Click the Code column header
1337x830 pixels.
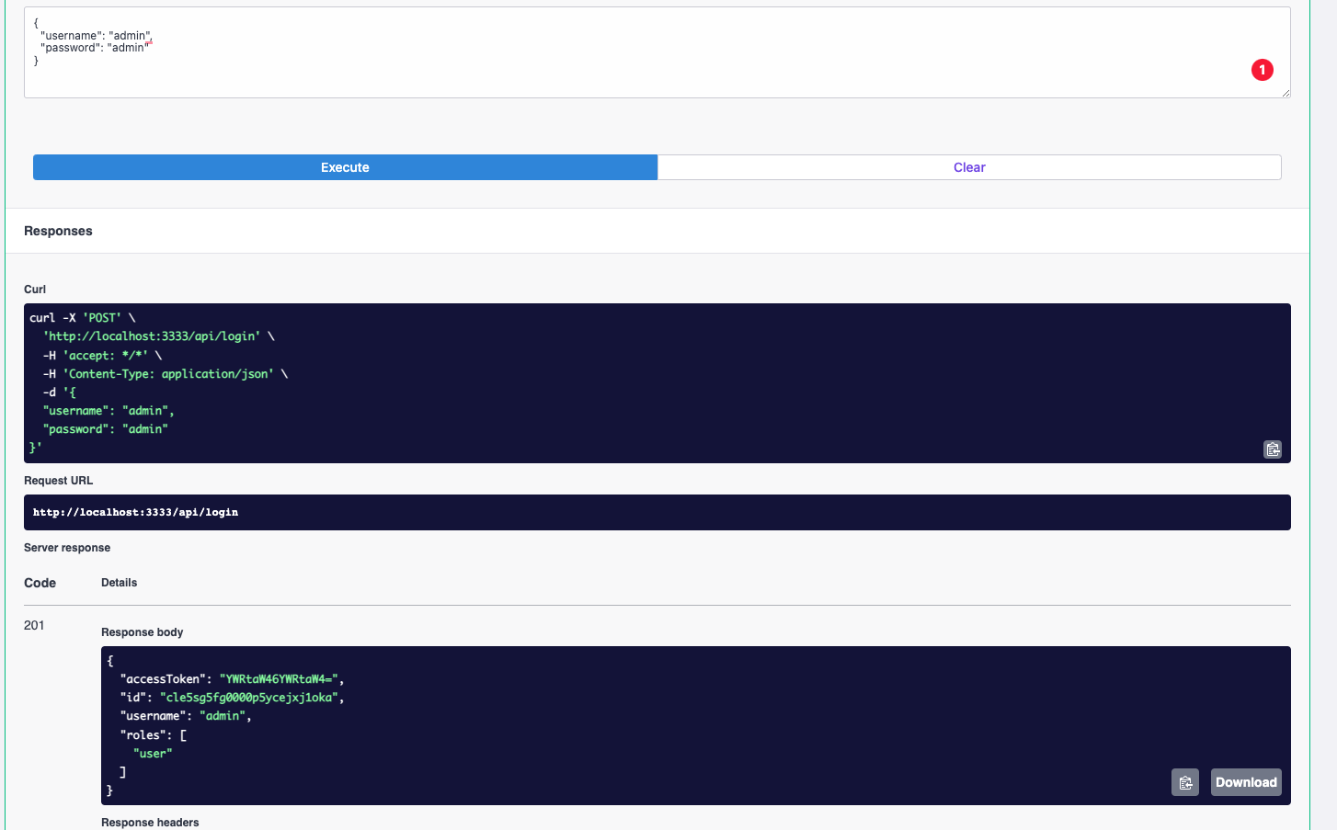click(x=40, y=583)
